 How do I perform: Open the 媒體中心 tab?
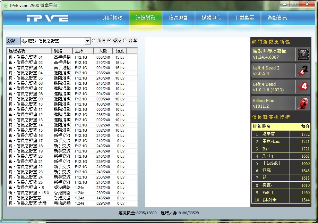coord(211,18)
